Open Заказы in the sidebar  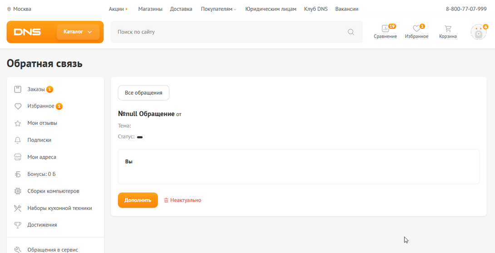pos(36,89)
